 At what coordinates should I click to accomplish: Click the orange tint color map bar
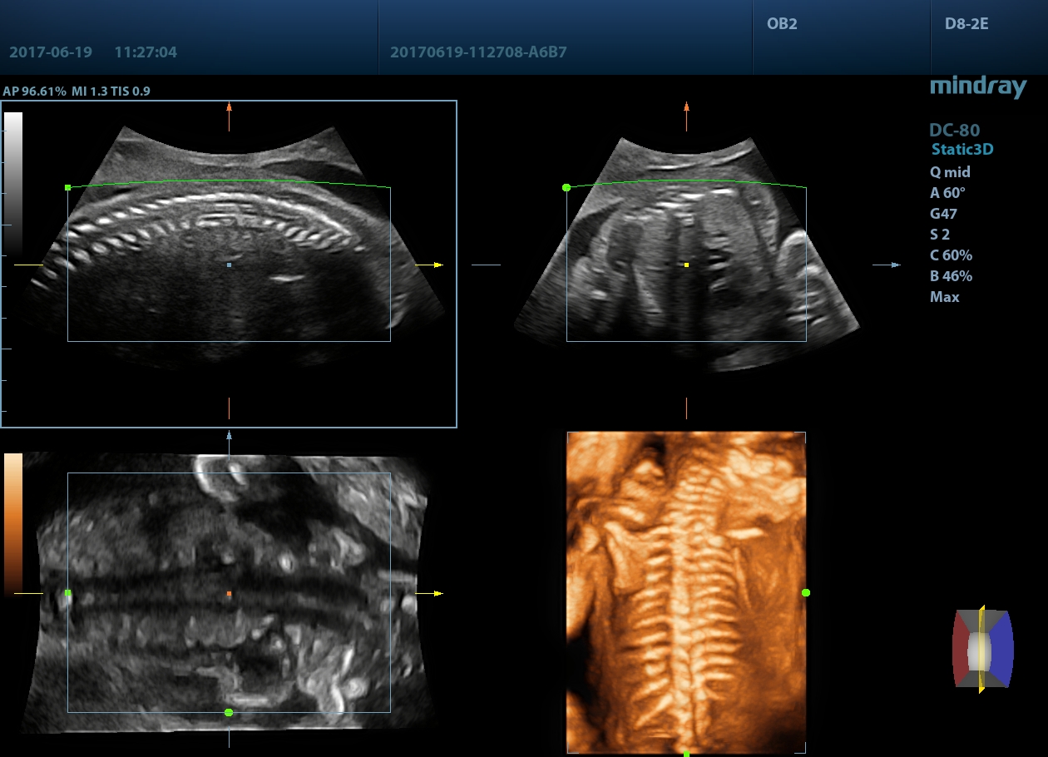[x=13, y=522]
